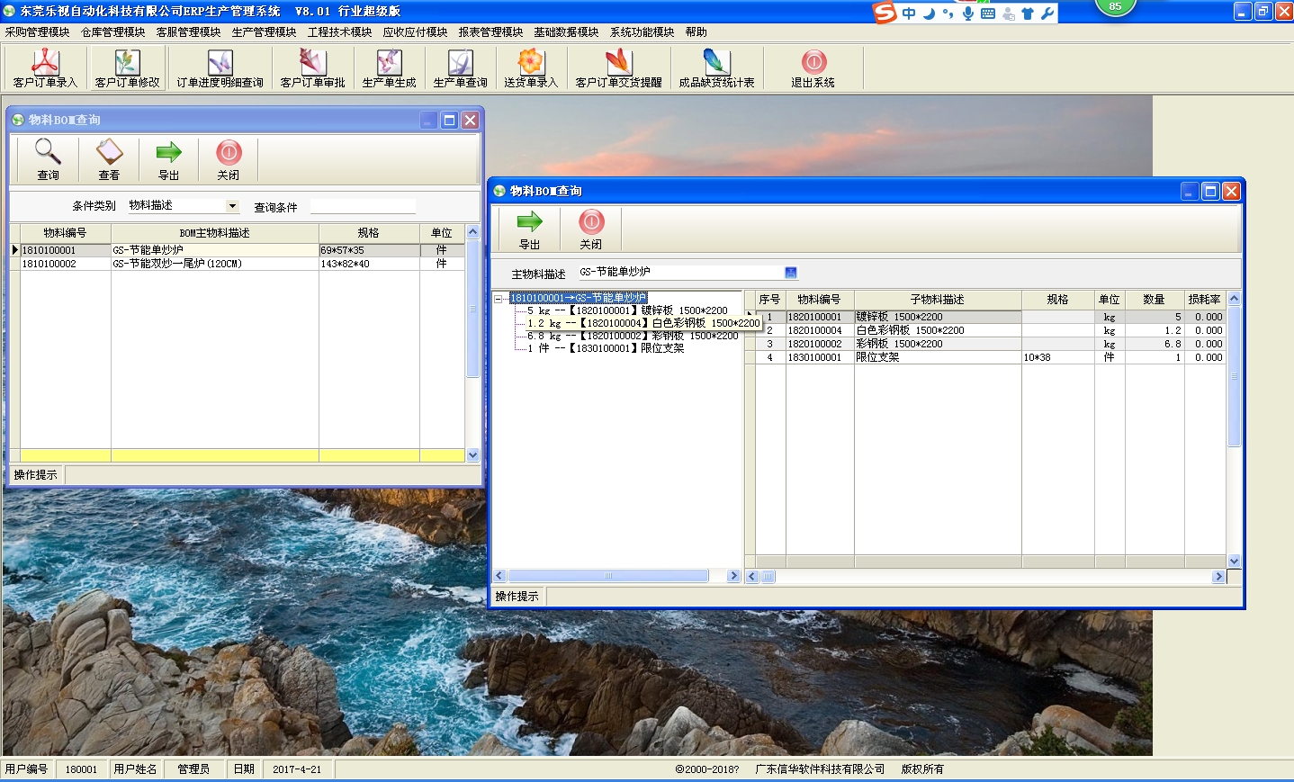Open 客户订单修改 toolbar icon

click(x=127, y=68)
